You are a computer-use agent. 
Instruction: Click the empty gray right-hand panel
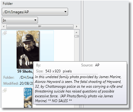[x=106, y=31]
